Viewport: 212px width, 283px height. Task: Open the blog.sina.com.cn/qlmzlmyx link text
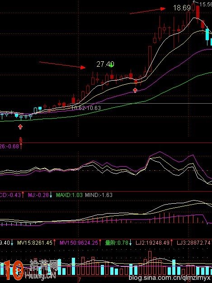tap(170, 278)
